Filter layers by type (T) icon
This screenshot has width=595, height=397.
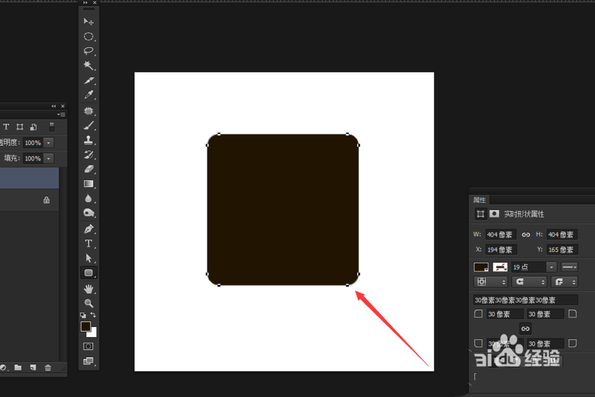click(6, 127)
